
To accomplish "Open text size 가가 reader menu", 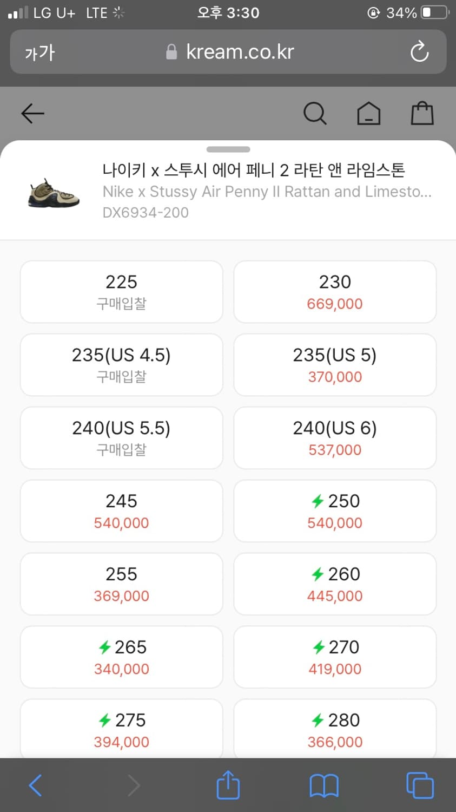I will pos(39,53).
